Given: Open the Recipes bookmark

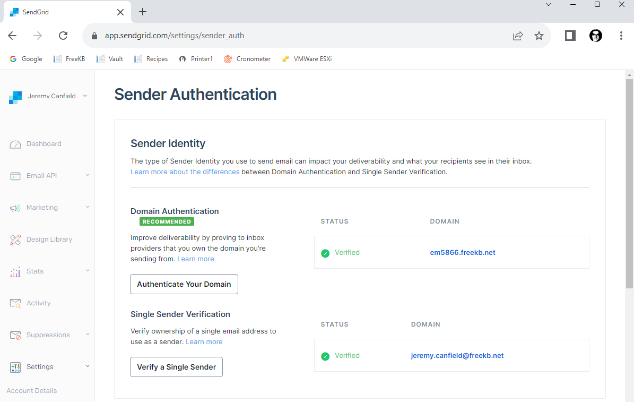Looking at the screenshot, I should point(151,59).
